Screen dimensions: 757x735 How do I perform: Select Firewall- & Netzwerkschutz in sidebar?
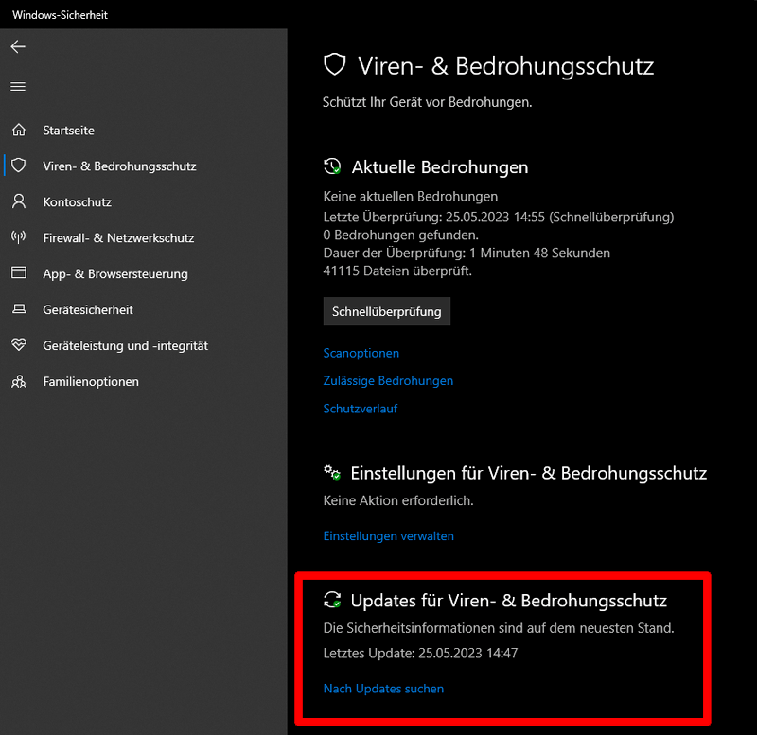pyautogui.click(x=118, y=238)
